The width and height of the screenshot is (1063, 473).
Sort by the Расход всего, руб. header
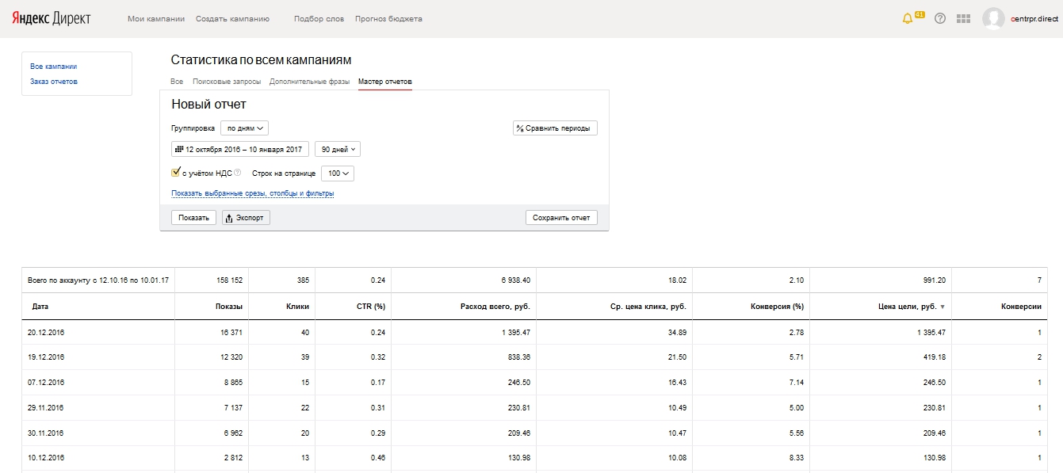click(x=495, y=307)
